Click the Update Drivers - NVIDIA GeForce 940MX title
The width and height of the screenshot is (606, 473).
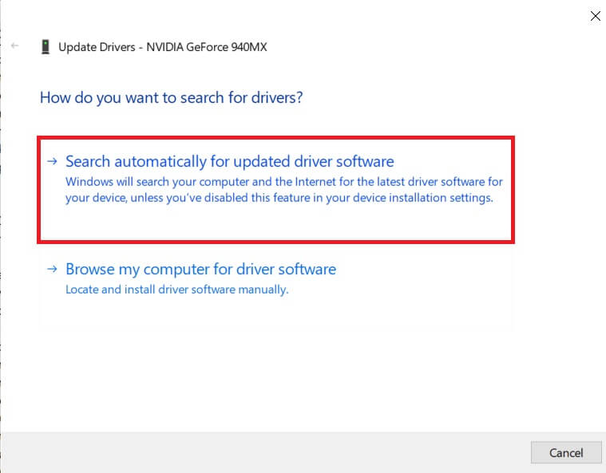(162, 47)
